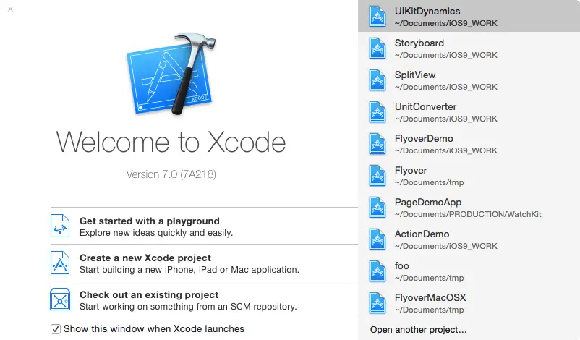Click the Welcome to Xcode heading
This screenshot has width=580, height=340.
coord(171,142)
